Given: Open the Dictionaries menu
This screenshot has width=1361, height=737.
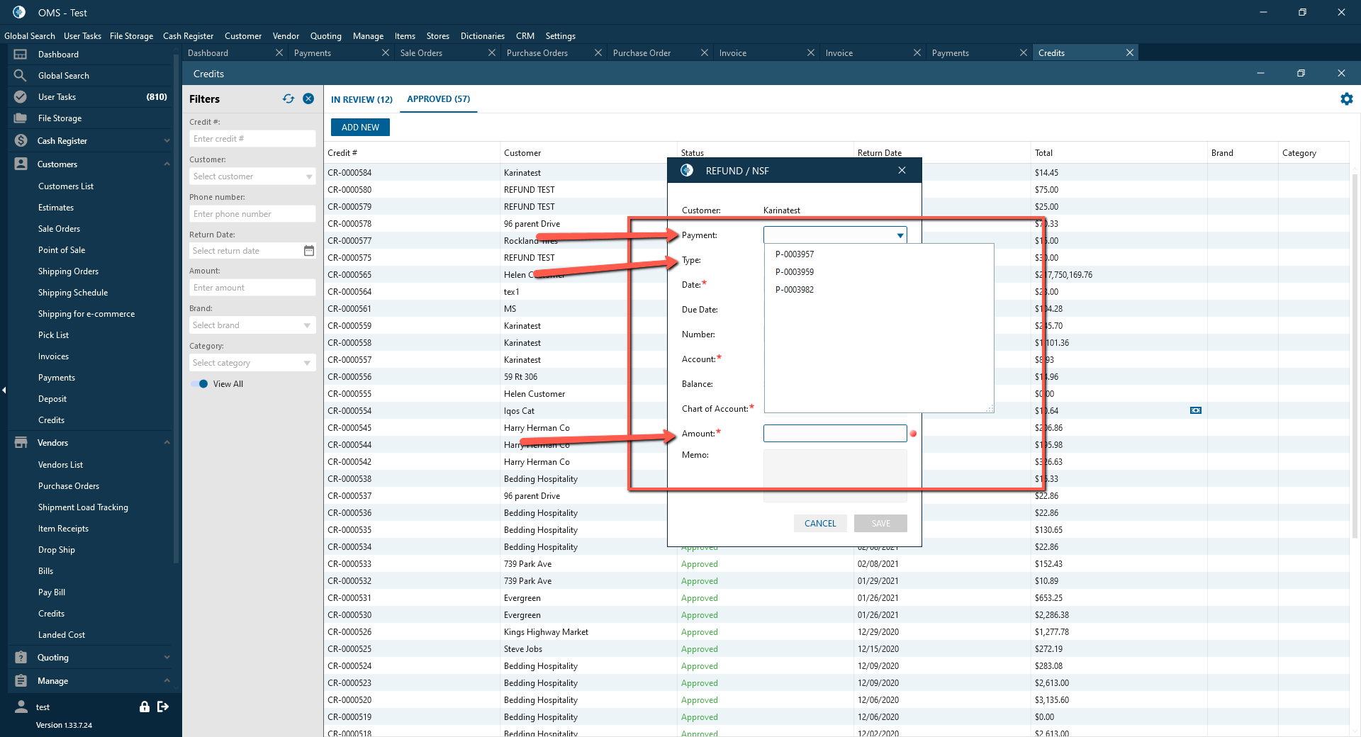Looking at the screenshot, I should (x=483, y=36).
